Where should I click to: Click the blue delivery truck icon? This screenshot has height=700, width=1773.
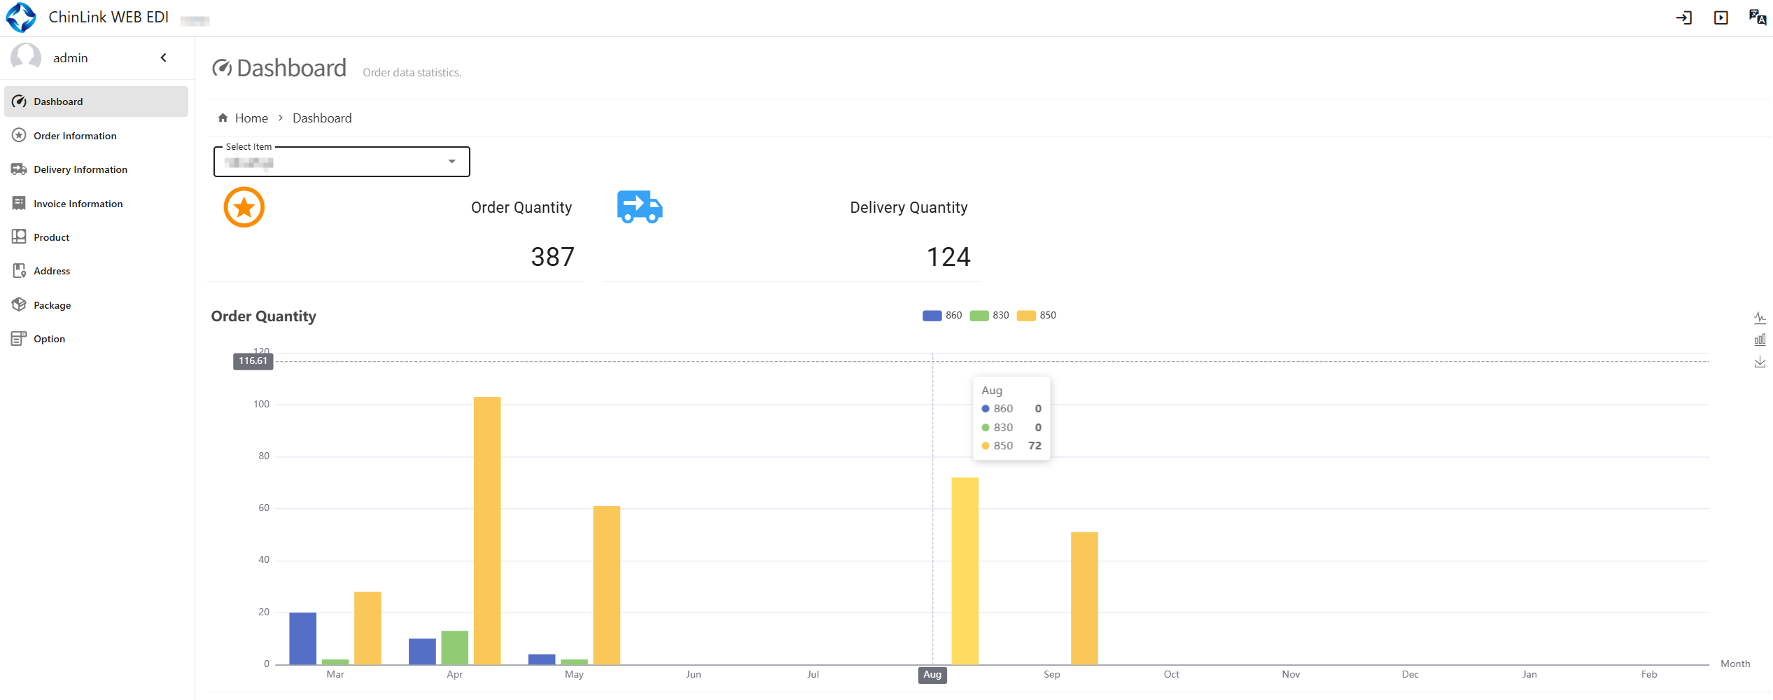click(x=639, y=207)
